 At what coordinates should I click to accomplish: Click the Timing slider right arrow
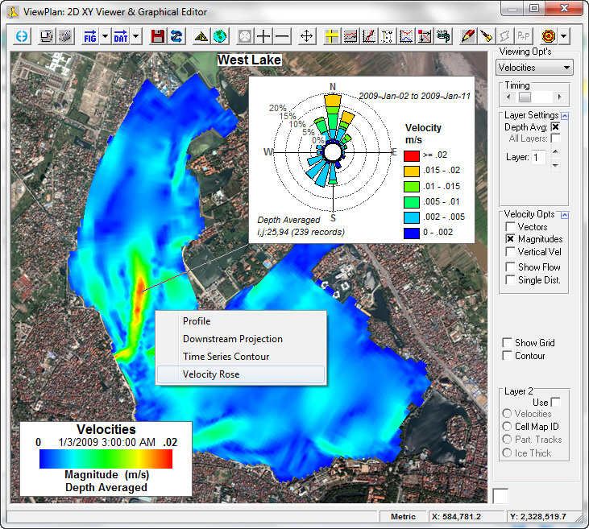560,97
